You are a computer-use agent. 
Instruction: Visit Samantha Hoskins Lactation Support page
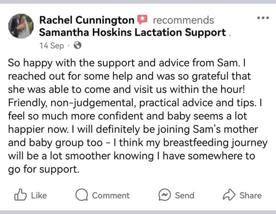pos(132,33)
